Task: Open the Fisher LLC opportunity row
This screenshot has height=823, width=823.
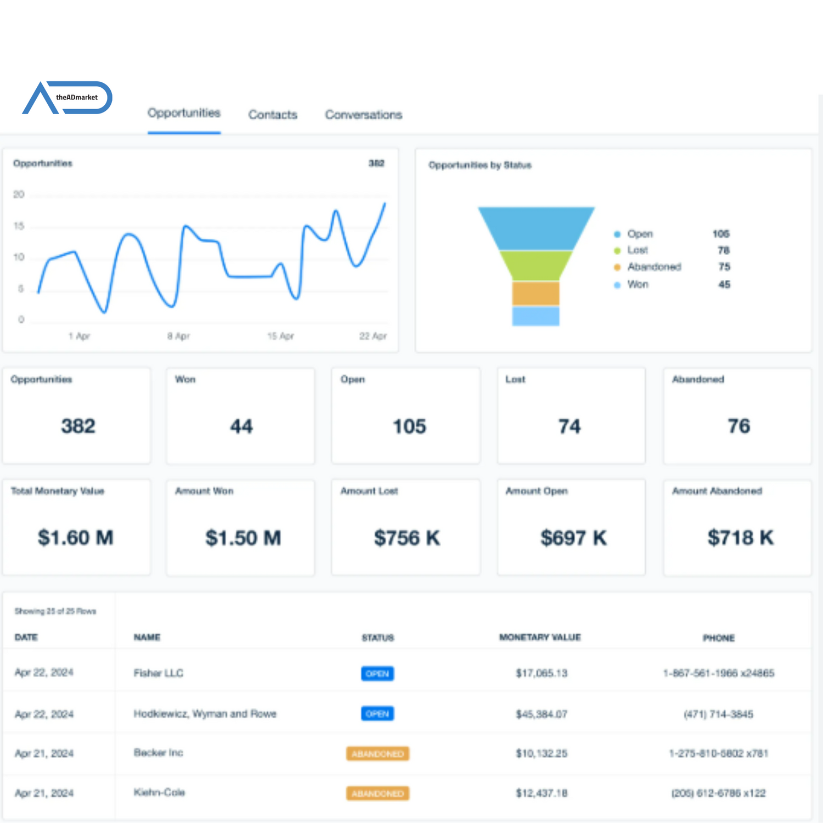Action: [159, 673]
